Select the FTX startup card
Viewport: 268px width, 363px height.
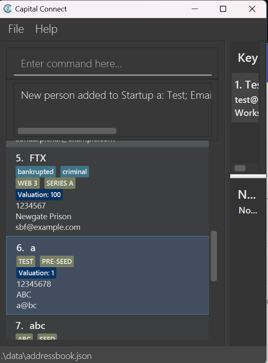(x=108, y=191)
